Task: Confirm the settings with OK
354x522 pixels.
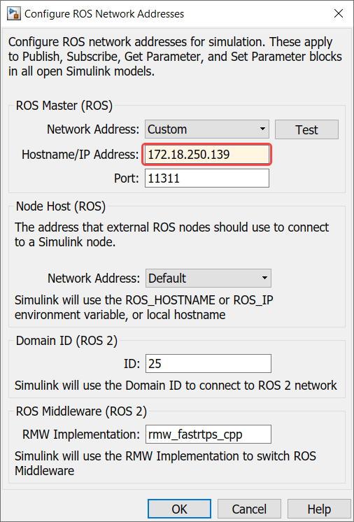Action: tap(179, 509)
